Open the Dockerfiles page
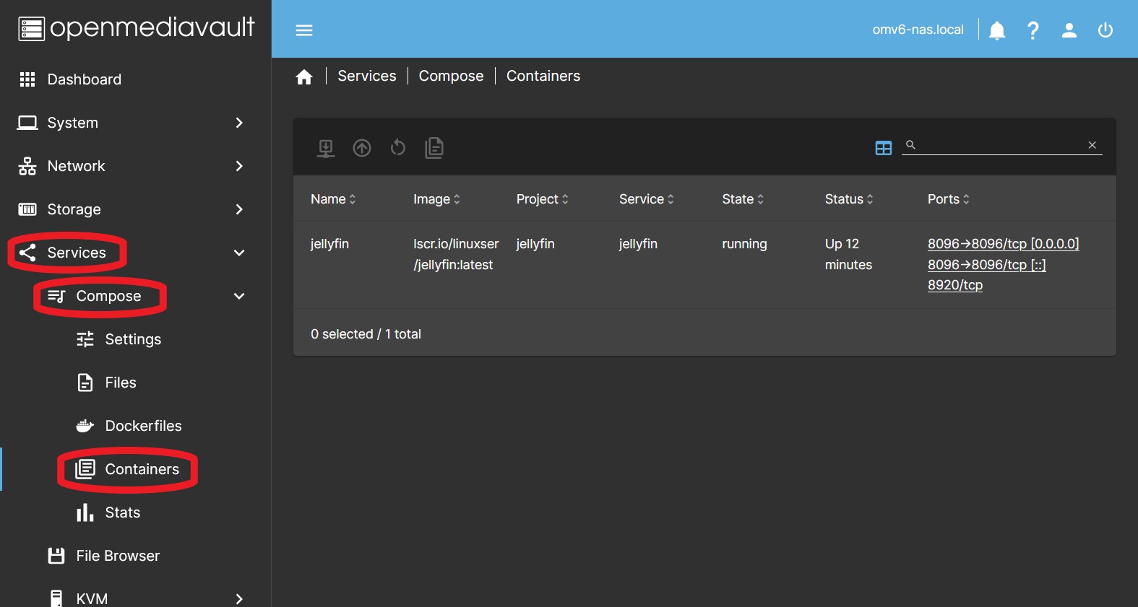This screenshot has width=1138, height=607. click(x=143, y=426)
